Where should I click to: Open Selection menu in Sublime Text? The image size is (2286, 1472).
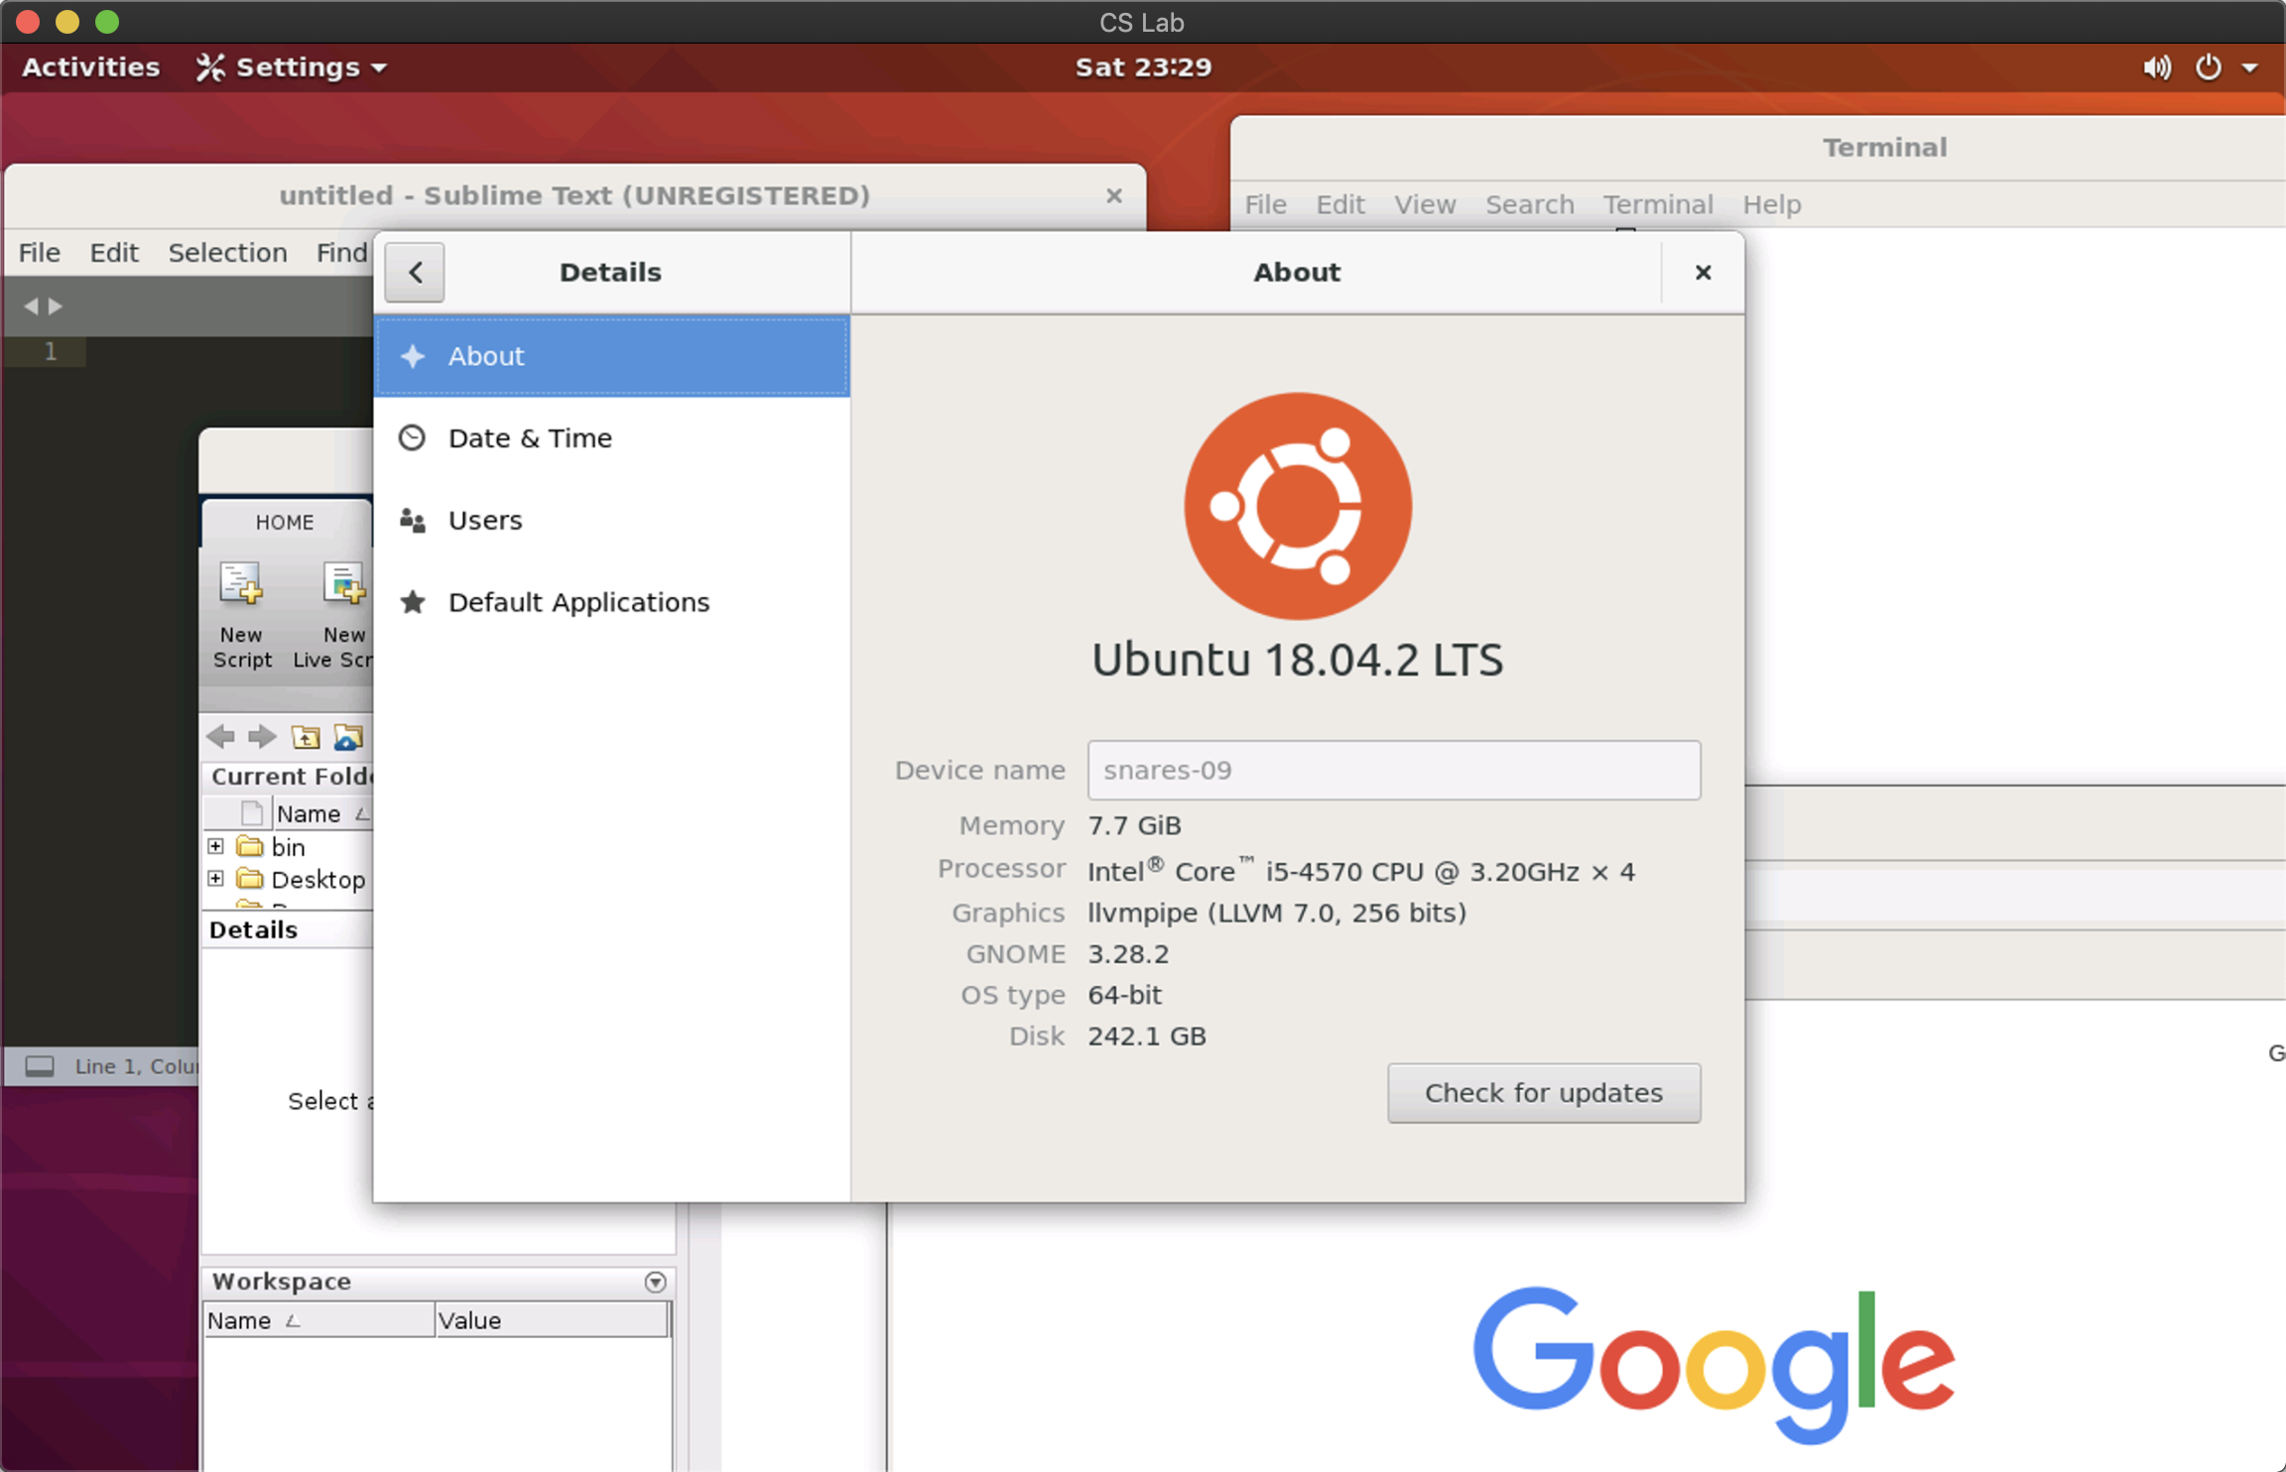coord(227,253)
